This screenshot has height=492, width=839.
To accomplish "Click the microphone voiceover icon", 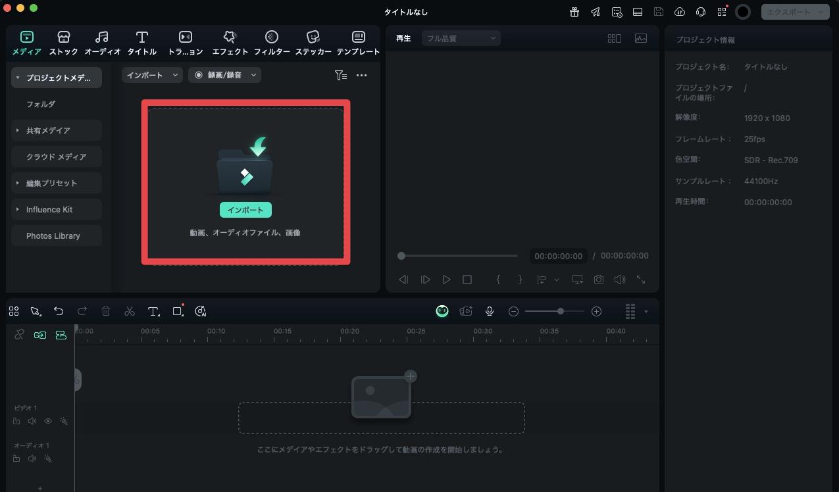I will point(490,311).
